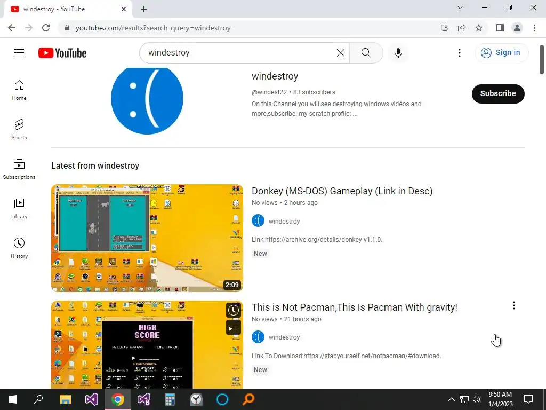Click the page vertical scrollbar thumb
546x410 pixels.
(542, 59)
